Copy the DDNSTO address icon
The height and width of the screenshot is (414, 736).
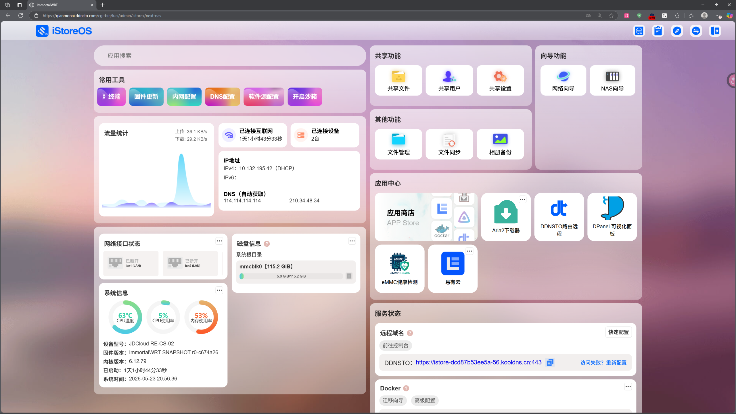pyautogui.click(x=550, y=363)
